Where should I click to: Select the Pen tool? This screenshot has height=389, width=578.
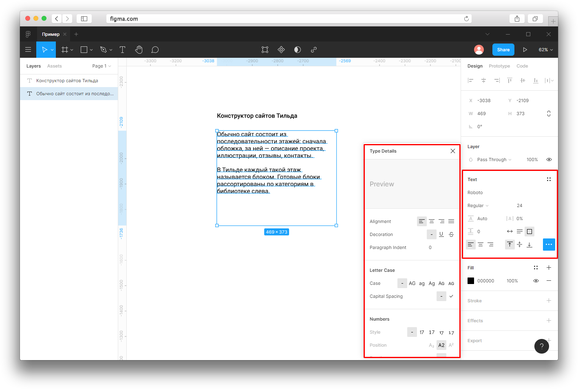104,50
